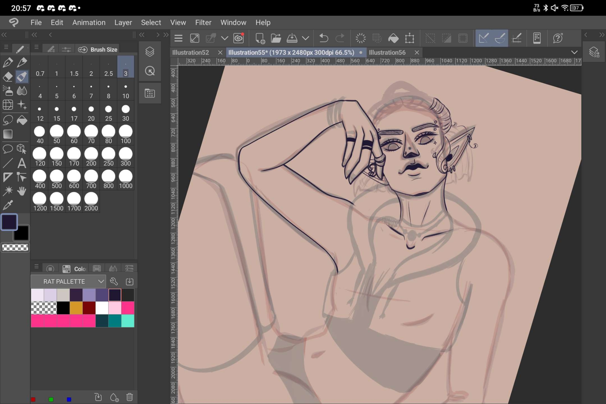Viewport: 606px width, 404px height.
Task: Open the Layer palette stack icon
Action: click(150, 52)
